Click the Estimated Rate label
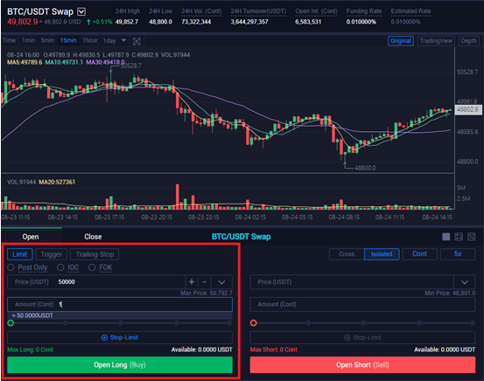This screenshot has height=381, width=484. [410, 11]
